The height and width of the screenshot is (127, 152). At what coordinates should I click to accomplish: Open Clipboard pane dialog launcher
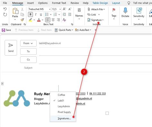click(x=25, y=24)
